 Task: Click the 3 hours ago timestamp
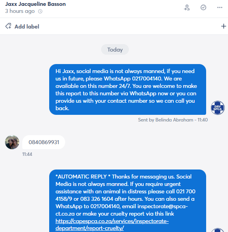(x=20, y=11)
